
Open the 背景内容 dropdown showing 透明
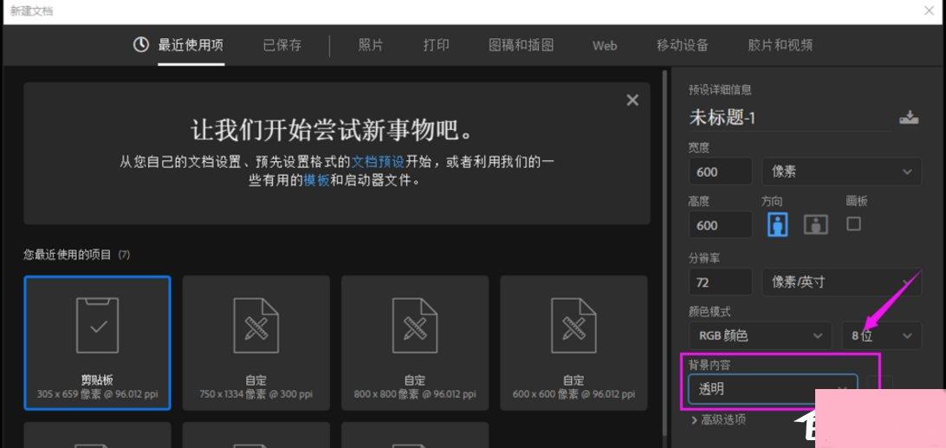click(x=773, y=389)
